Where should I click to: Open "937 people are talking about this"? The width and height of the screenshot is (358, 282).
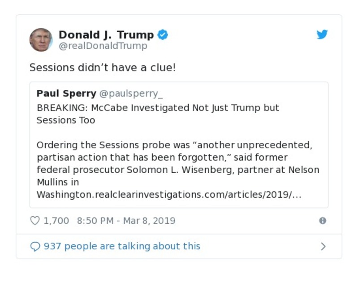[x=122, y=247]
